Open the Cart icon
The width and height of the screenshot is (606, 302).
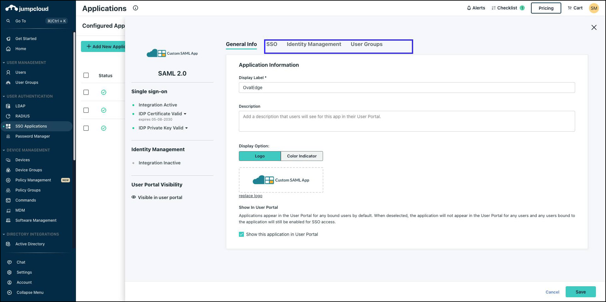pos(569,8)
